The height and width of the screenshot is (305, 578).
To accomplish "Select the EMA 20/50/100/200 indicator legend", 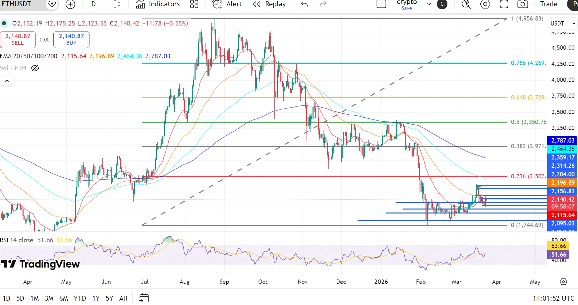I will (29, 56).
